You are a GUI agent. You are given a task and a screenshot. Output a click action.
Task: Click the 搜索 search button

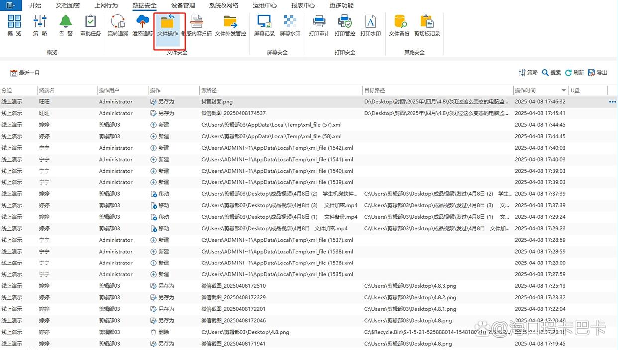pyautogui.click(x=551, y=73)
